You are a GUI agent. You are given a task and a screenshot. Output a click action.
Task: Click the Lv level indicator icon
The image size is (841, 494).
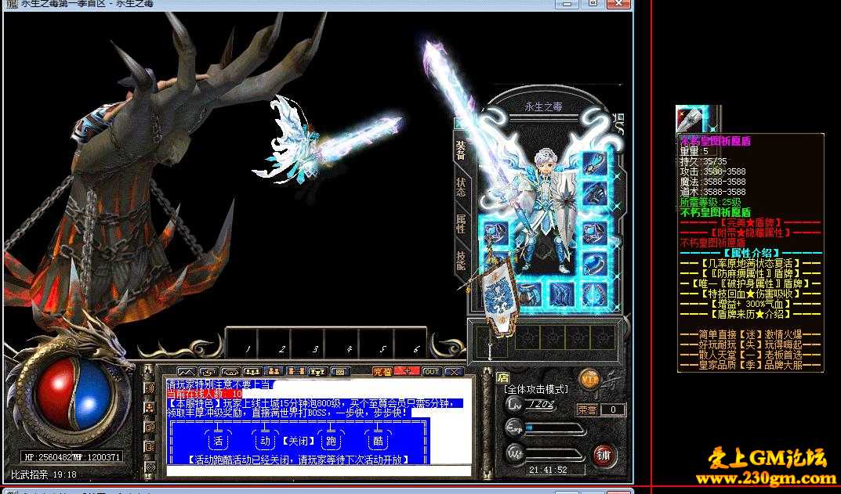tap(514, 405)
